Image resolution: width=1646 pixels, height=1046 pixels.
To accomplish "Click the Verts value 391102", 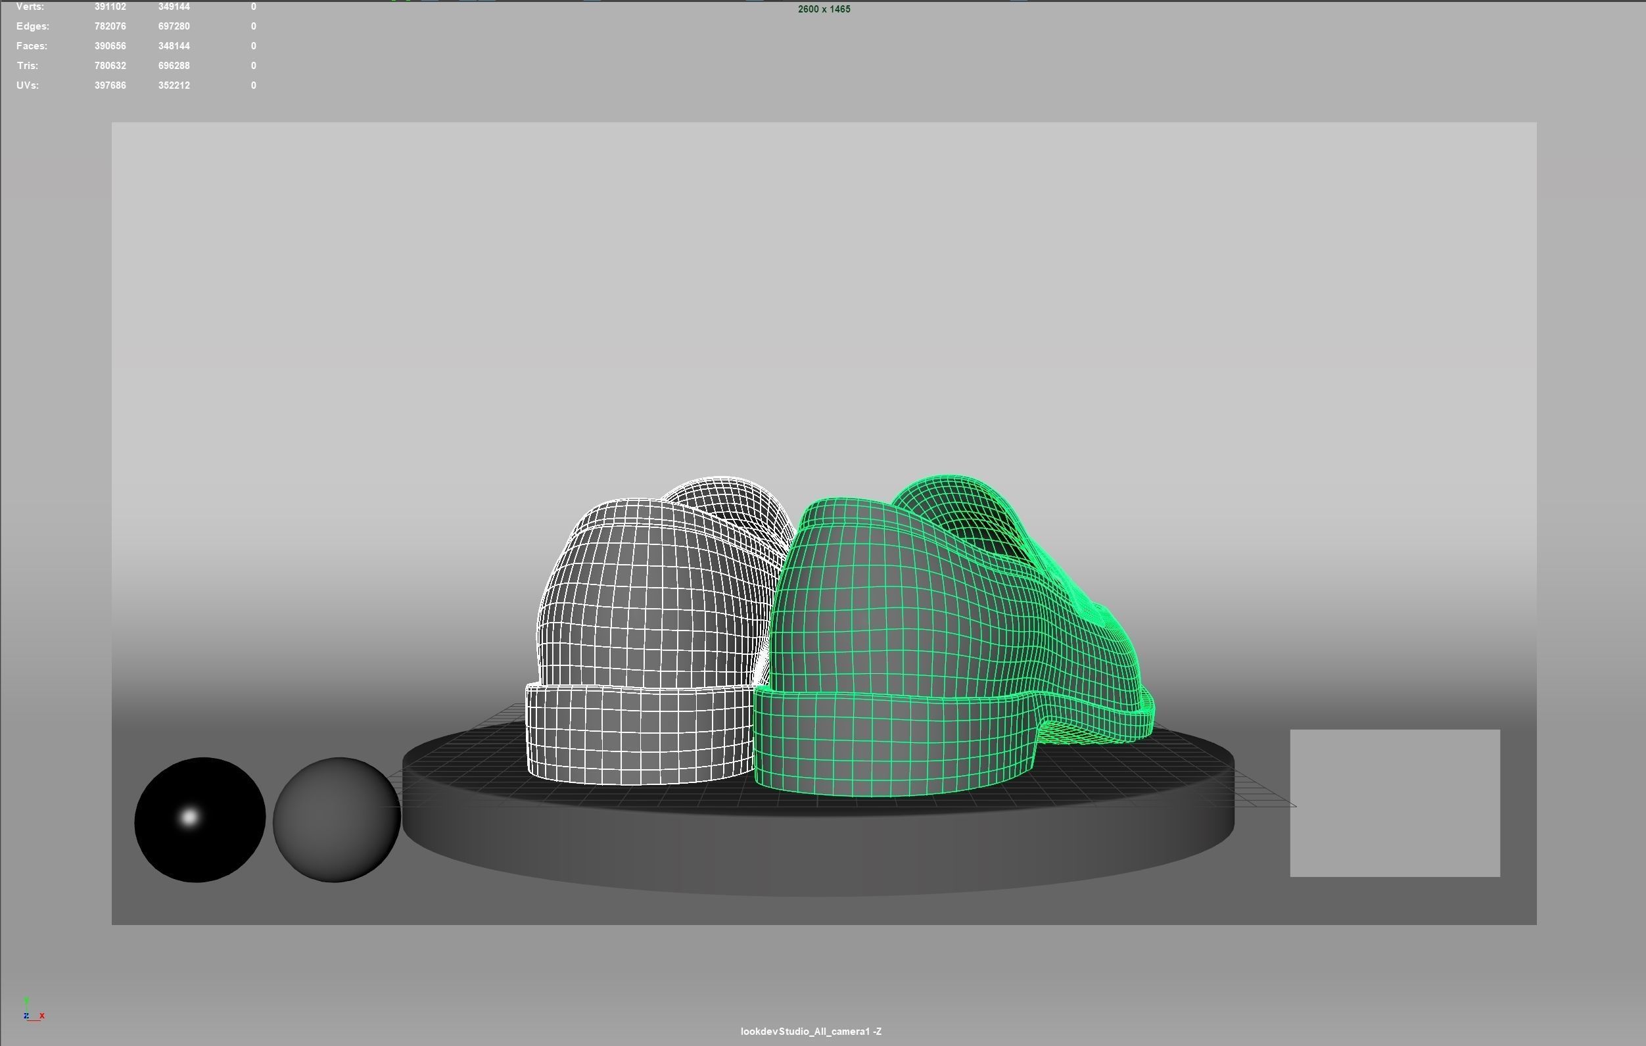I will pos(110,6).
